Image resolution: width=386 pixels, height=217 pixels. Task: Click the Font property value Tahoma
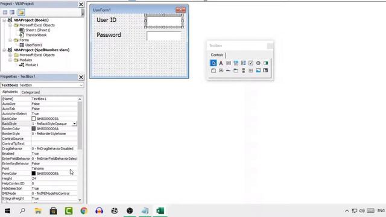coord(54,168)
